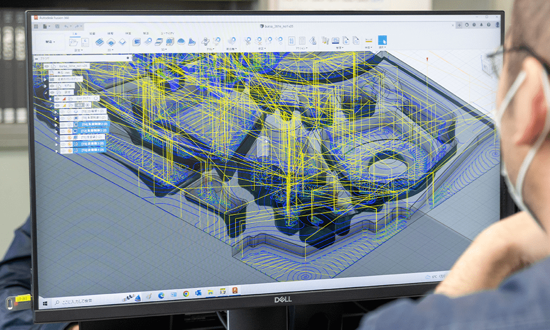Image resolution: width=550 pixels, height=330 pixels.
Task: Click the Undo arrow
Action: click(x=67, y=26)
